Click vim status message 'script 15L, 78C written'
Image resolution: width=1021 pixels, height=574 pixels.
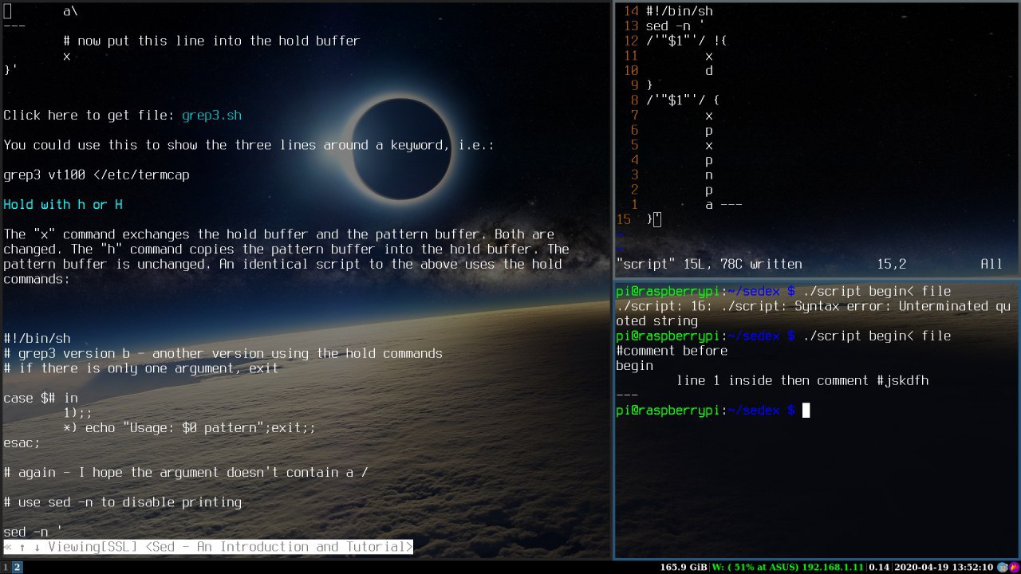(x=709, y=264)
